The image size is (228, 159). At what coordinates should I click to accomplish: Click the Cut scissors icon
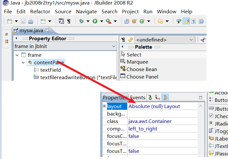point(203,40)
